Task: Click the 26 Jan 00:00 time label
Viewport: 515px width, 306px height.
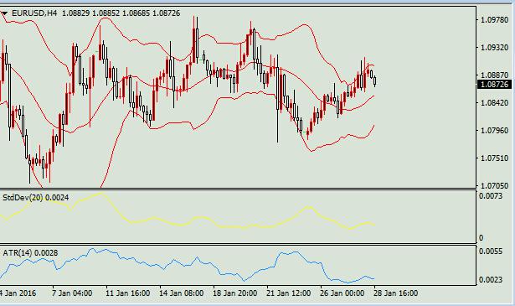Action: 342,293
